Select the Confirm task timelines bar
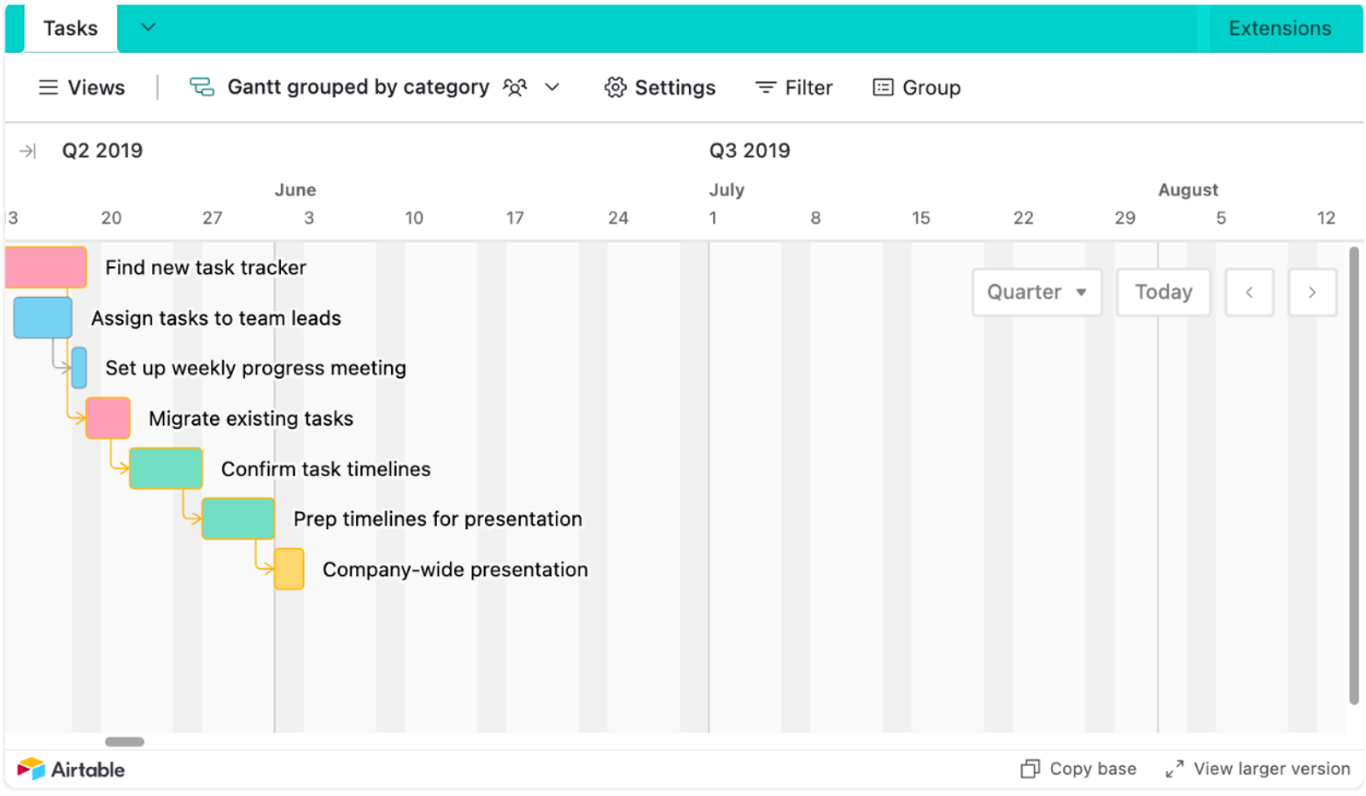This screenshot has width=1366, height=796. pos(166,468)
